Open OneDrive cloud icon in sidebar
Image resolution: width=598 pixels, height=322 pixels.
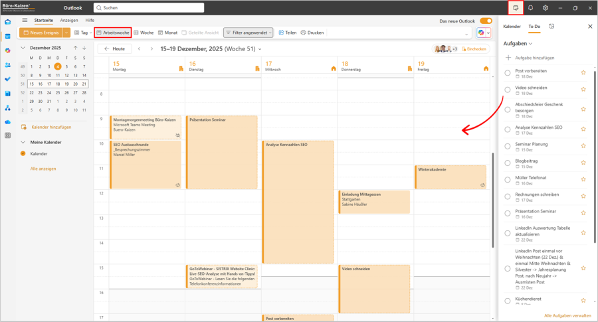pyautogui.click(x=7, y=122)
